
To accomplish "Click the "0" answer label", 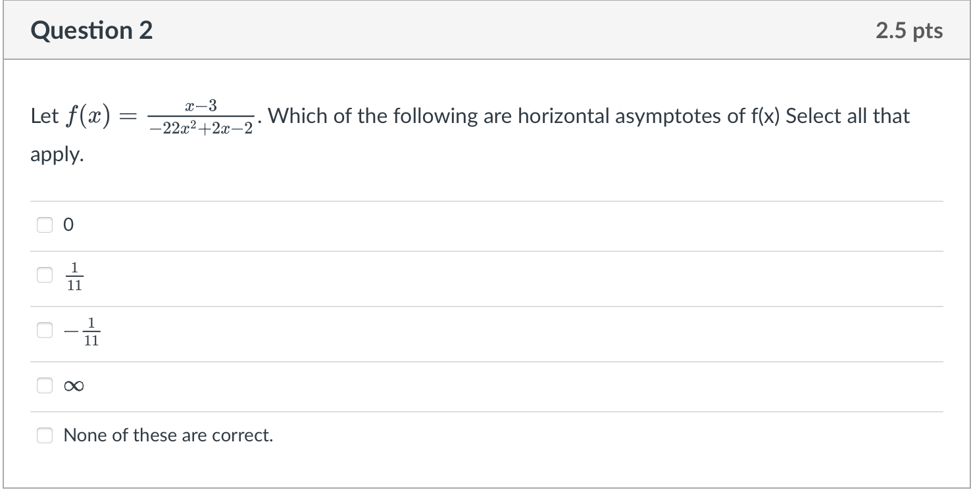I will [68, 226].
